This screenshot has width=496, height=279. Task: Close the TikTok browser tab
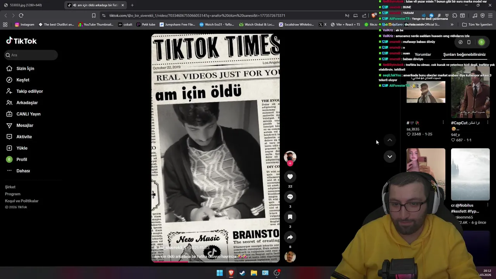(x=123, y=5)
